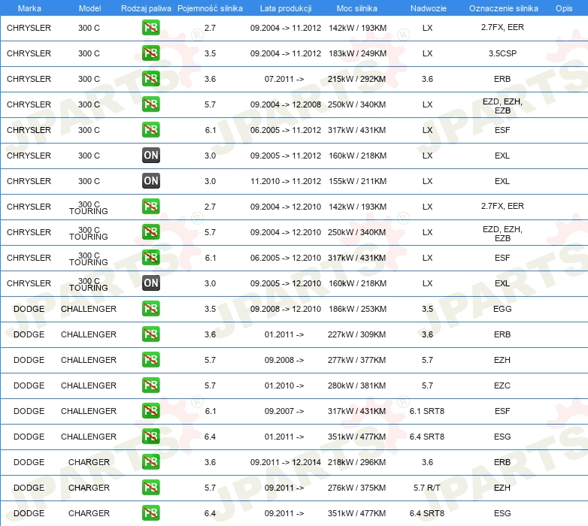This screenshot has height=526, width=588.
Task: Select the PB icon in the Challenger EZC engine row
Action: (x=151, y=385)
